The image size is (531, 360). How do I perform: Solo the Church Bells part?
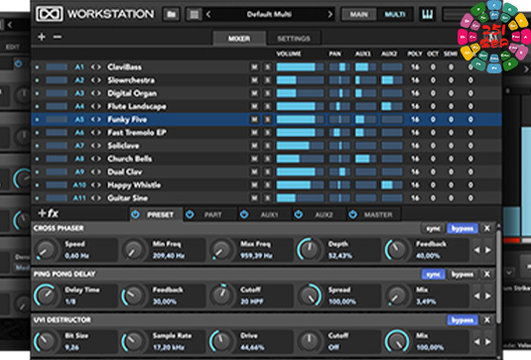pyautogui.click(x=268, y=159)
